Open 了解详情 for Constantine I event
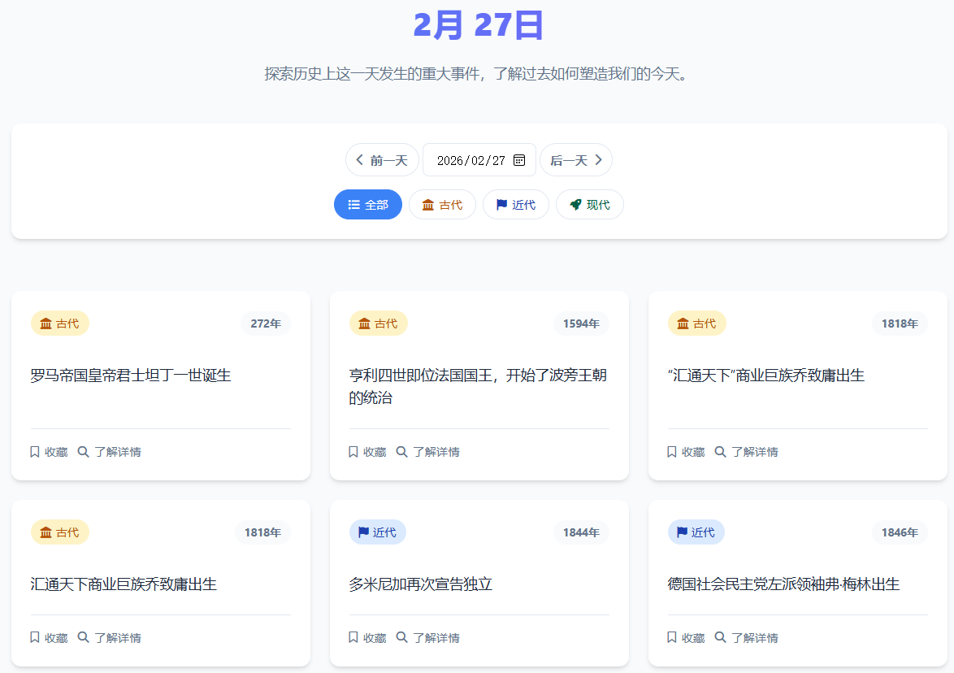The image size is (954, 673). (110, 452)
